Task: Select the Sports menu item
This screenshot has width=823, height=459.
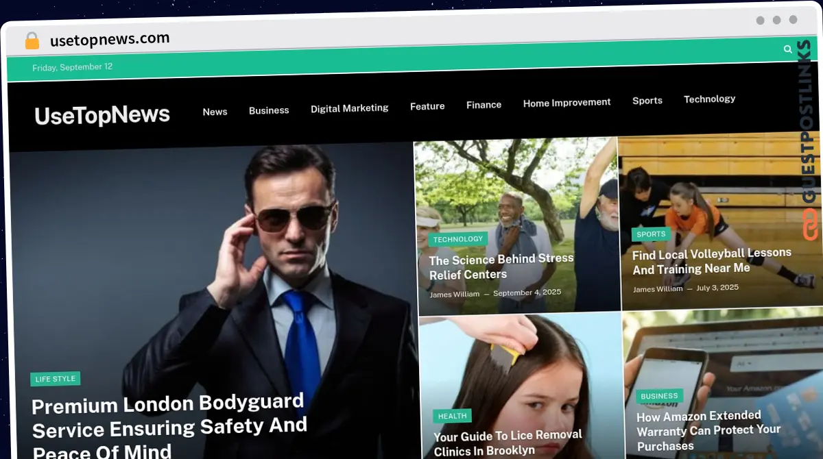Action: (x=647, y=101)
